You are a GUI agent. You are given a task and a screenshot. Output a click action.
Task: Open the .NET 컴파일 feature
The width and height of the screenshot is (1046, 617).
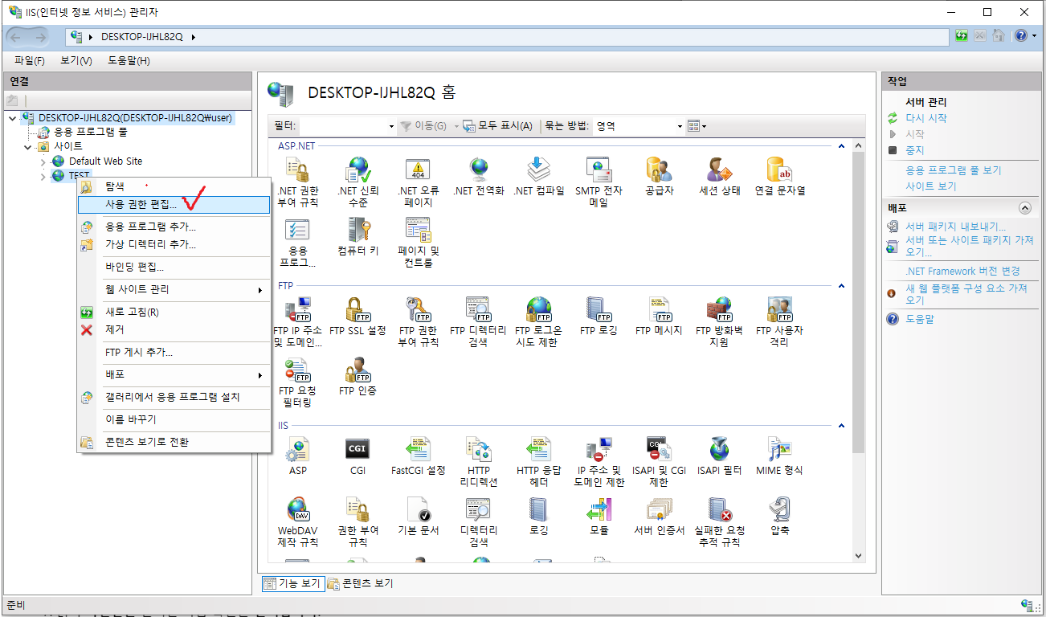click(x=539, y=177)
